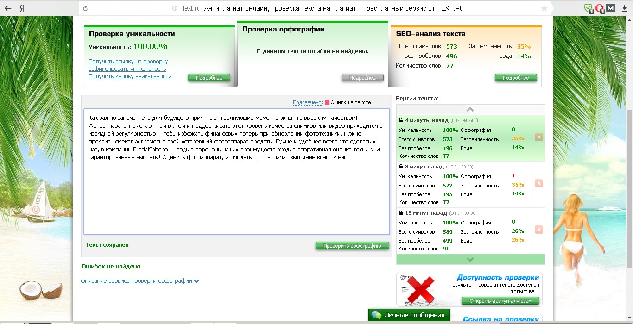Click Подробнее under Проверка орфографии
Image resolution: width=633 pixels, height=324 pixels.
click(362, 78)
